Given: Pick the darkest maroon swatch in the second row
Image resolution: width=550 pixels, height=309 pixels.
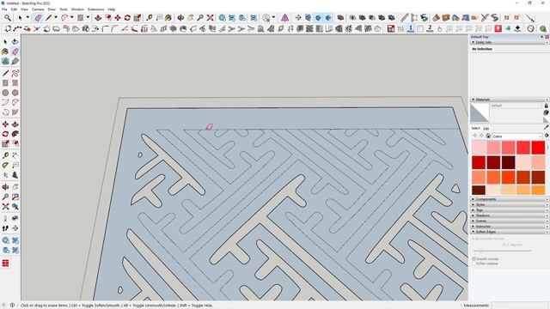Looking at the screenshot, I should (509, 162).
